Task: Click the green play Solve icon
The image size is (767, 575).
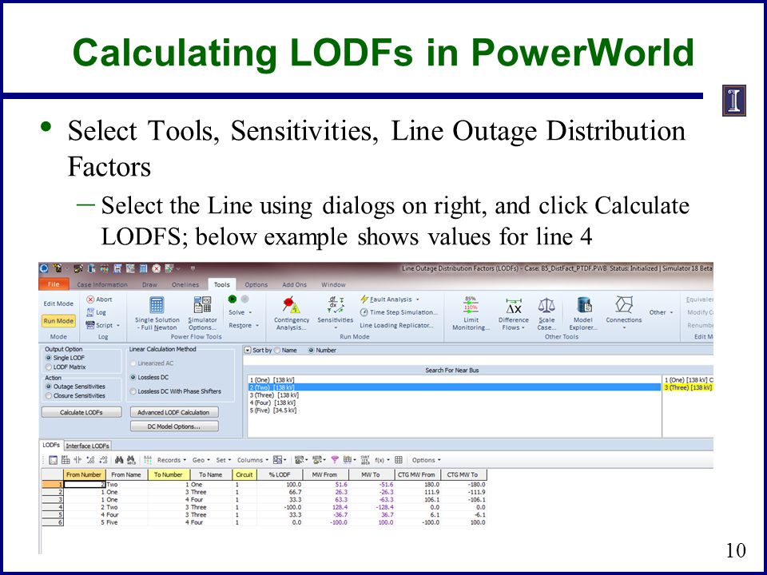Action: (x=232, y=299)
